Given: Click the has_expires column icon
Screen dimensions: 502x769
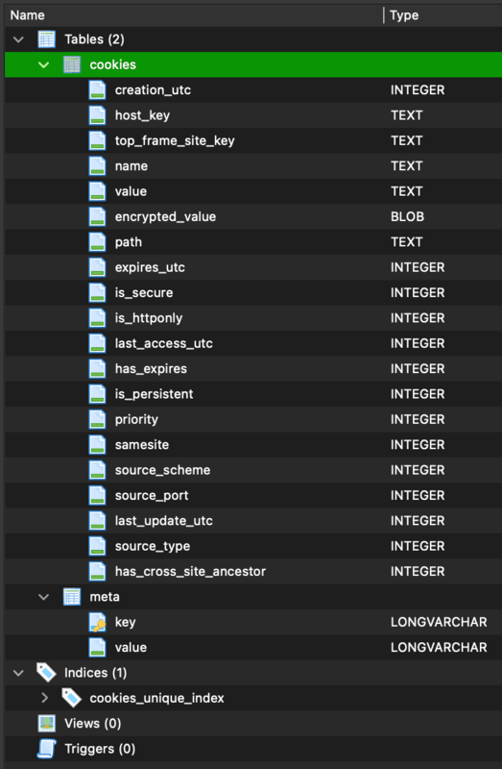Looking at the screenshot, I should point(98,369).
